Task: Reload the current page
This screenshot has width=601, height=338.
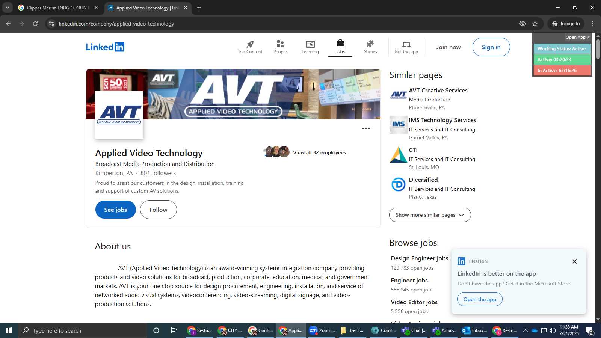Action: coord(35,24)
